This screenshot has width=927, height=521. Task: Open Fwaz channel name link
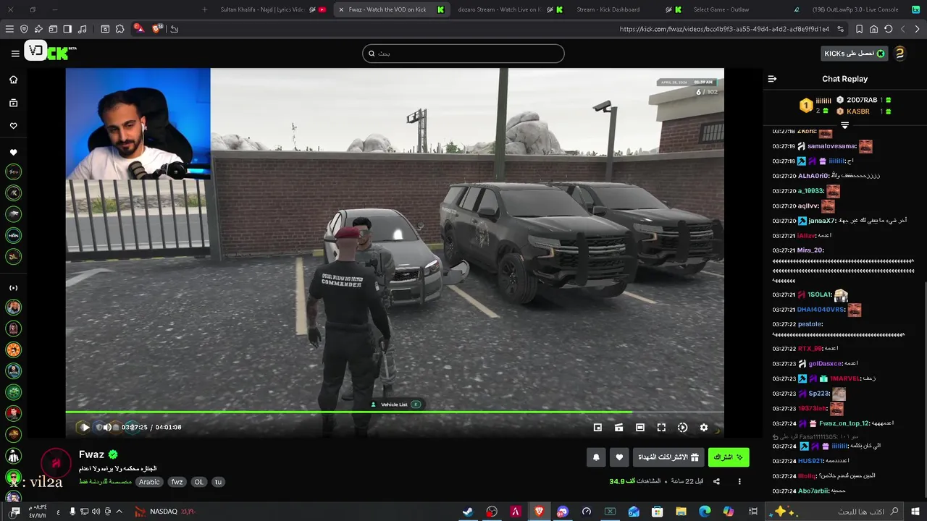91,454
